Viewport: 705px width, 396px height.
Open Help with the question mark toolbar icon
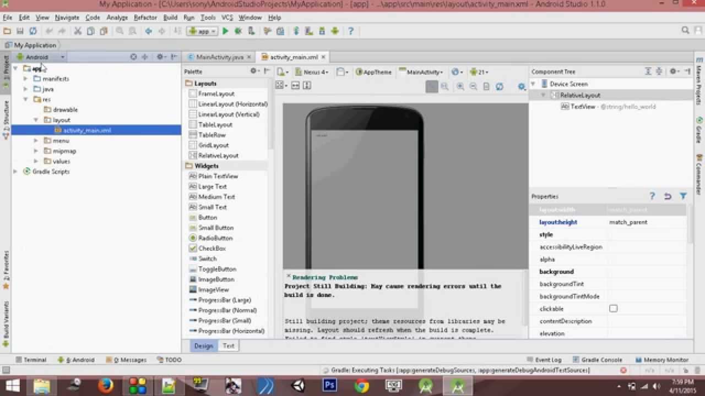tap(350, 31)
